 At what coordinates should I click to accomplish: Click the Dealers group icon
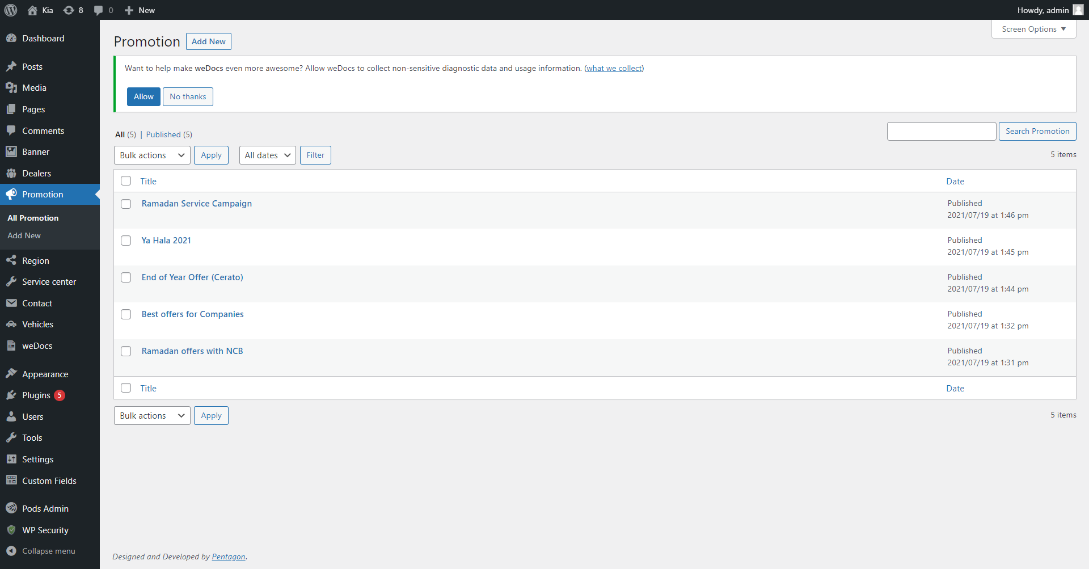pos(11,173)
